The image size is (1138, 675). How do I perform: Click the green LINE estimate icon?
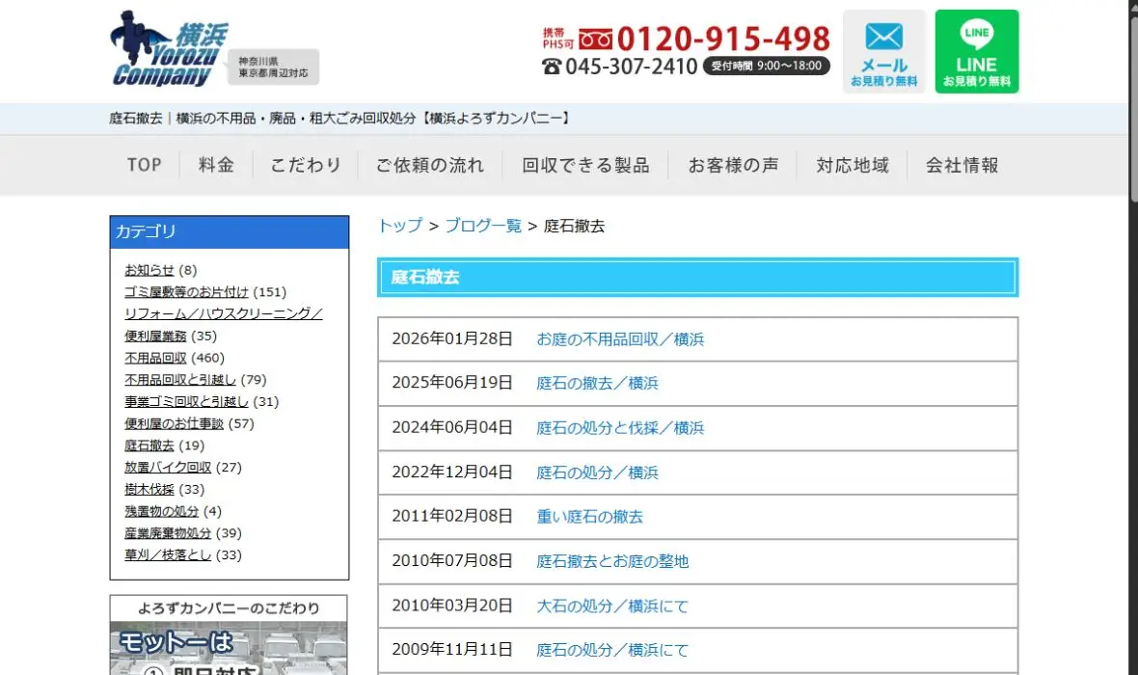(976, 51)
